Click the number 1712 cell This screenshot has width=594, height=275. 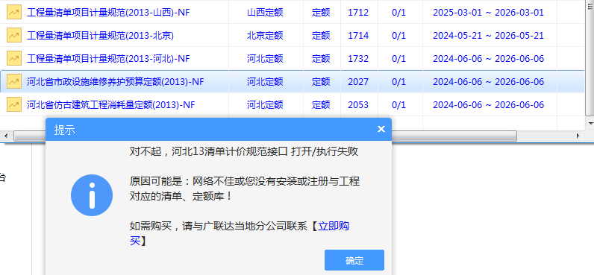(358, 13)
